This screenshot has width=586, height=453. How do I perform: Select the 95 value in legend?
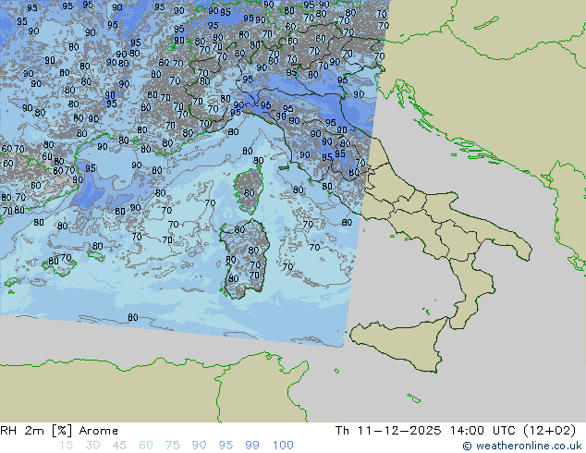[x=226, y=446]
